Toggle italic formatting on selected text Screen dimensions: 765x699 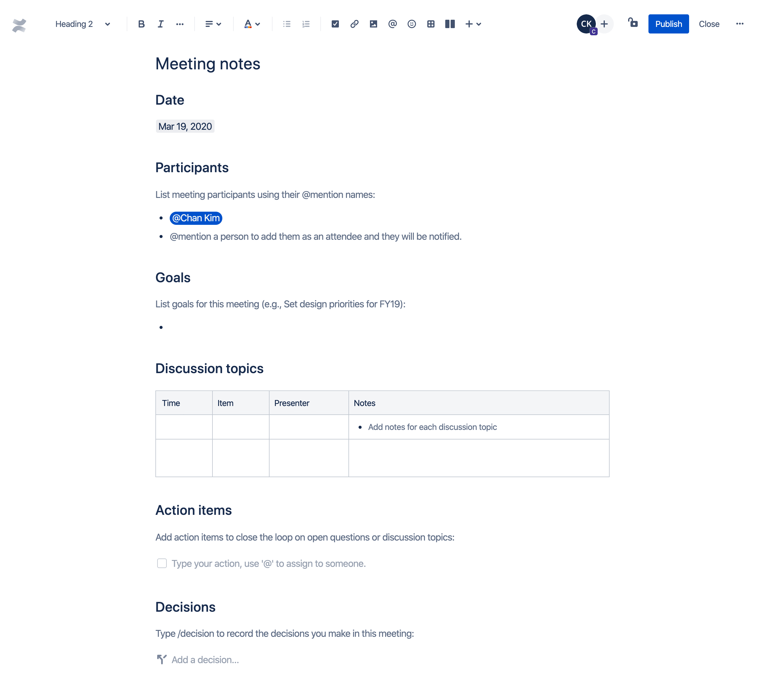[x=160, y=24]
